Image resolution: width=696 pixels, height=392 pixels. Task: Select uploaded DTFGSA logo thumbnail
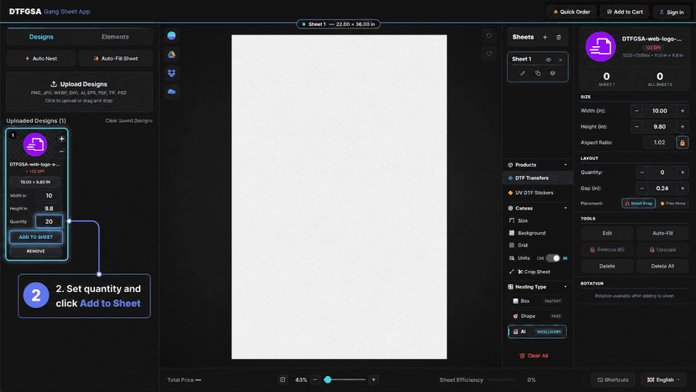click(x=35, y=145)
